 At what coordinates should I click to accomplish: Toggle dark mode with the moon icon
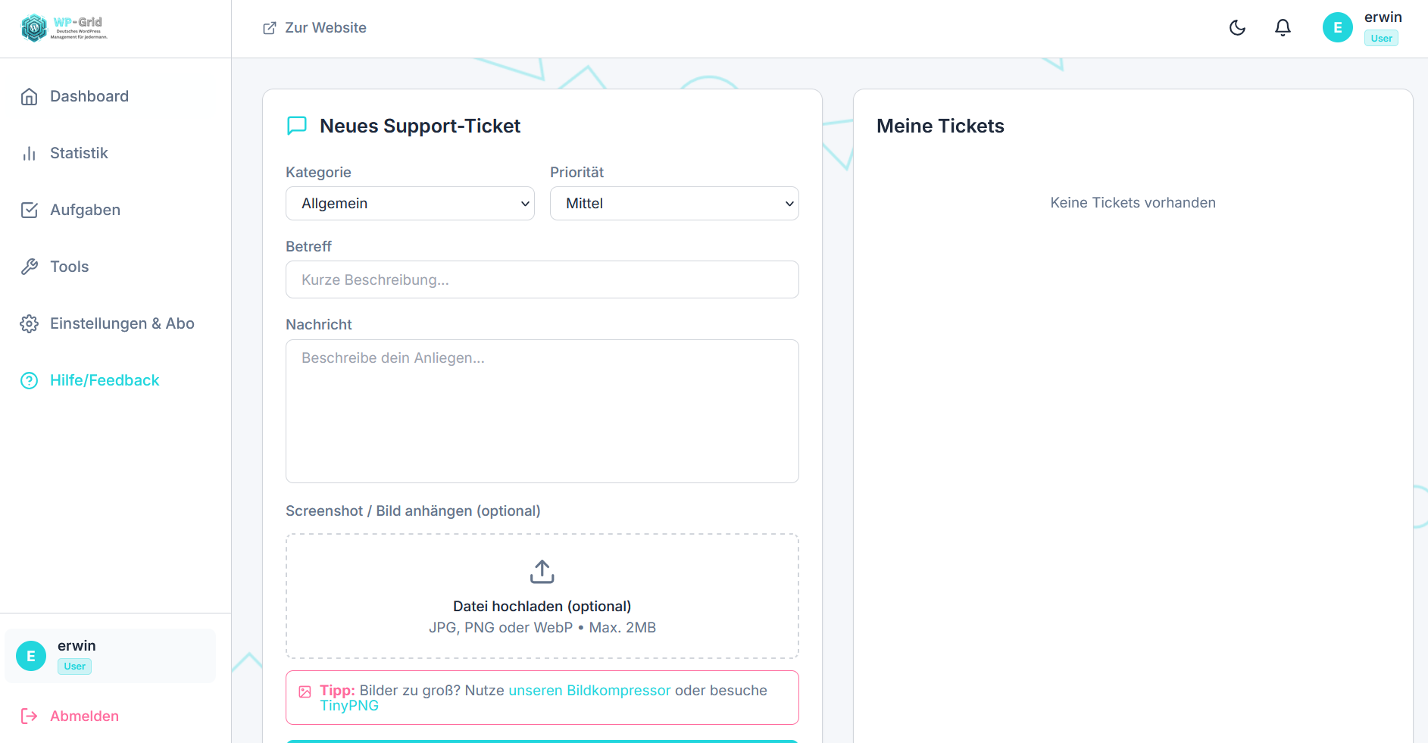pos(1236,27)
